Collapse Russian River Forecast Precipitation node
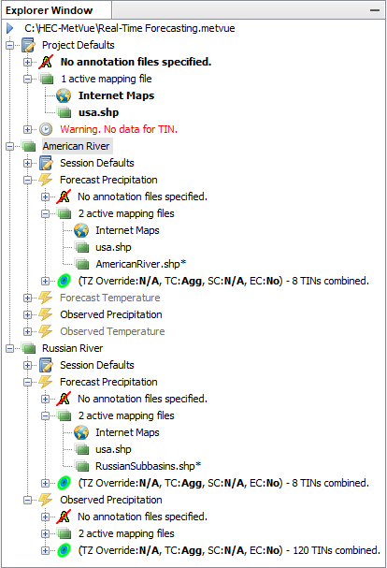Viewport: 387px width, 568px height. (27, 382)
